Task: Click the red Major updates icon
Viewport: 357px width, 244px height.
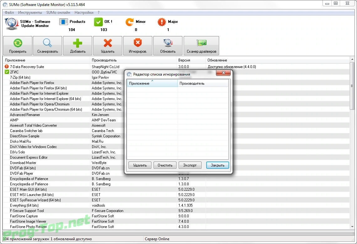Action: [162, 22]
